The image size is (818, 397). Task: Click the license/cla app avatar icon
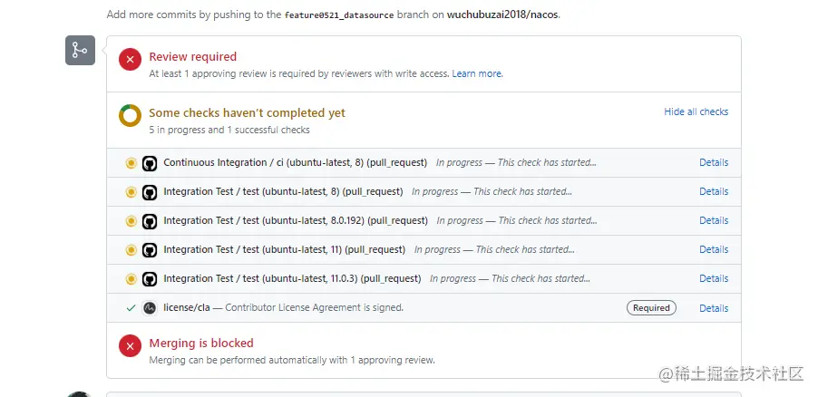pyautogui.click(x=150, y=308)
